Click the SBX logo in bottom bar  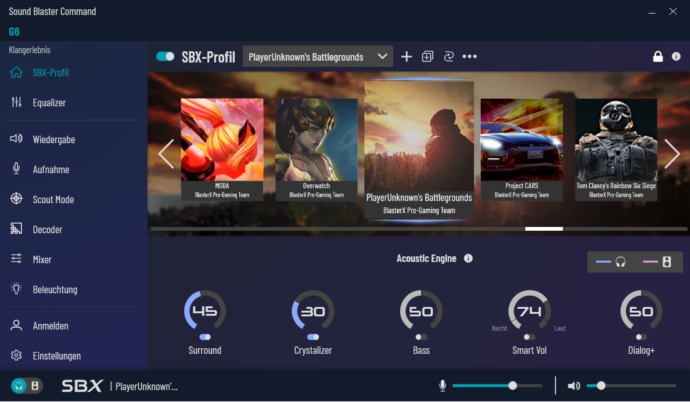pyautogui.click(x=82, y=386)
